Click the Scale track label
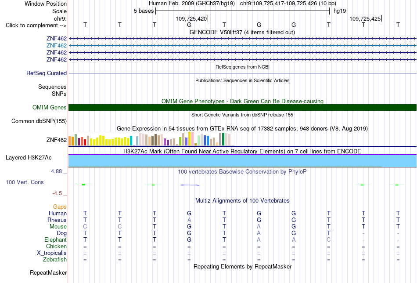Viewport: 417px width, 283px height. tap(59, 11)
